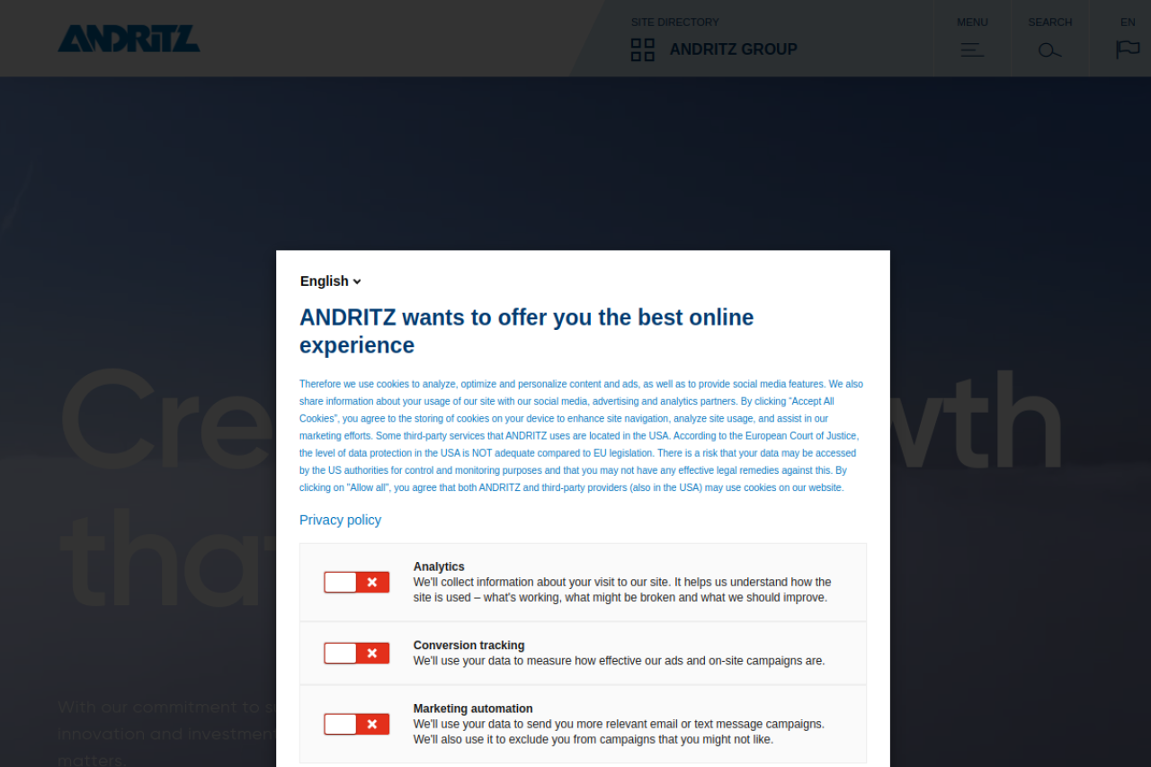Open the Privacy policy link
Screen dimensions: 1151x767
(x=340, y=521)
